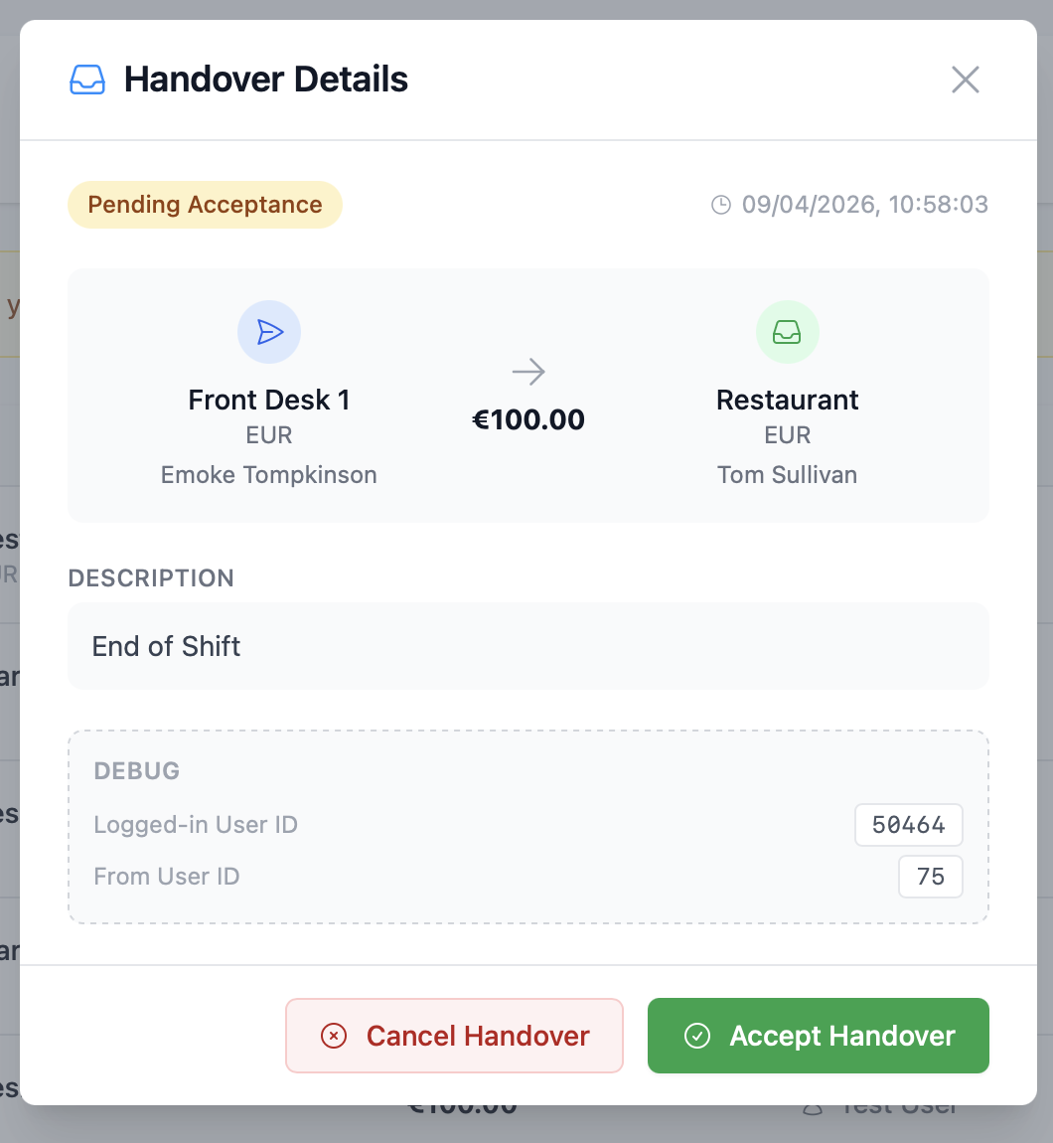Click the checkmark icon in Accept Handover

pyautogui.click(x=697, y=1036)
